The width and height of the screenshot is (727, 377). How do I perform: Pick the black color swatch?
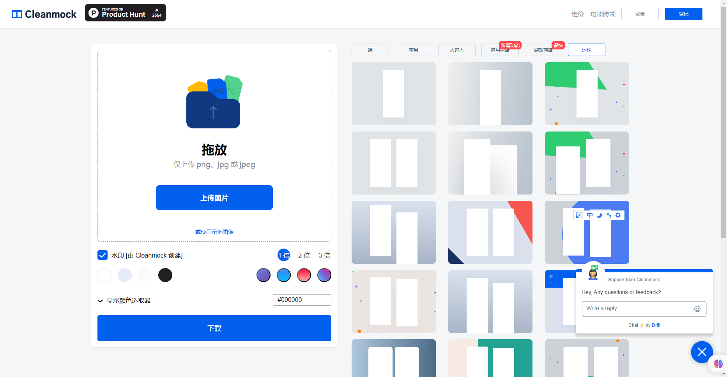(165, 275)
